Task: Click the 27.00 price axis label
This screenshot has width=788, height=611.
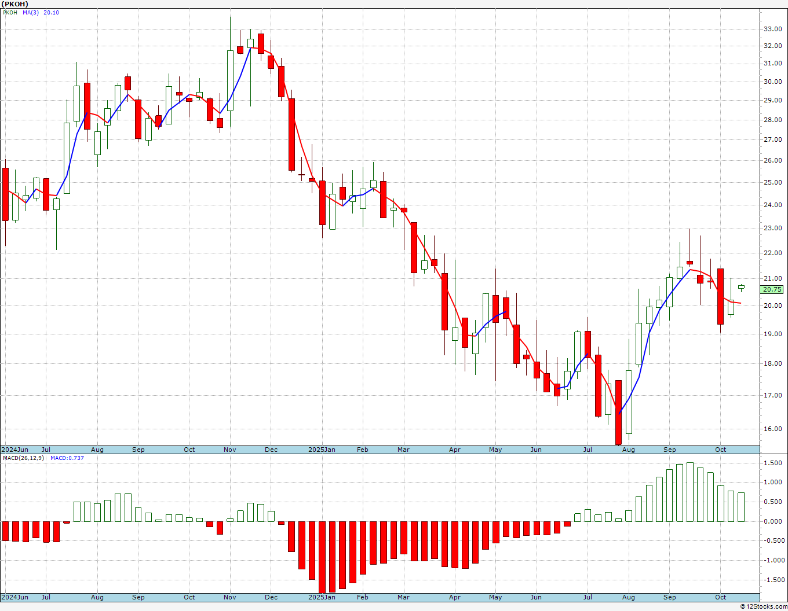Action: tap(772, 139)
